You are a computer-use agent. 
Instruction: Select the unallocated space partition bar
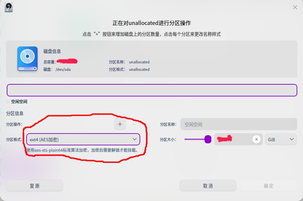pos(152,90)
